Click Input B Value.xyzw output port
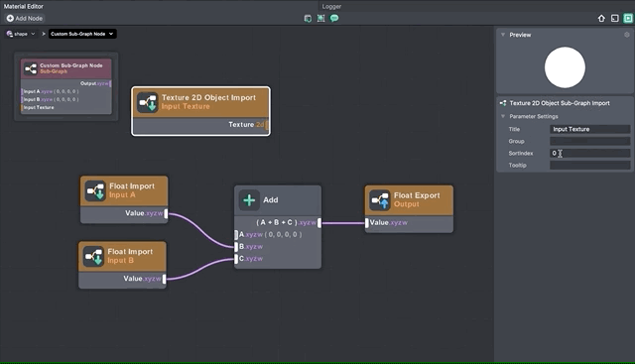 (x=164, y=279)
